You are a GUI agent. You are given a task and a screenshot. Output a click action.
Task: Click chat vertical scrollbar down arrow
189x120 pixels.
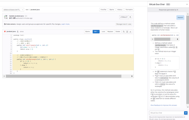point(188,107)
